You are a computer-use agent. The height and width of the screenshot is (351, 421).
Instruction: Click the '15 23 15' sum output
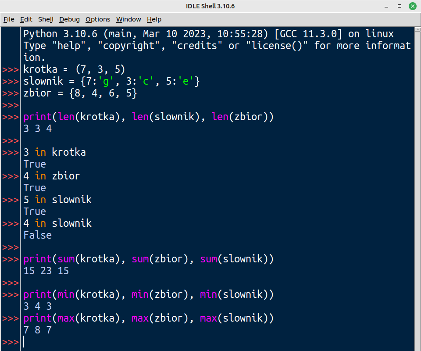[x=46, y=271]
